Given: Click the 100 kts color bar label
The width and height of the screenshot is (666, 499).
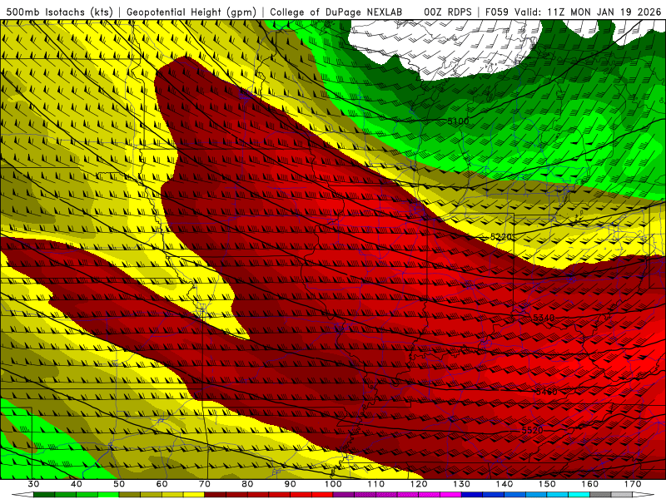Looking at the screenshot, I should pos(334,484).
